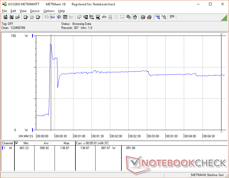229x178 pixels.
Task: Open the Edit menu
Action: point(13,11)
